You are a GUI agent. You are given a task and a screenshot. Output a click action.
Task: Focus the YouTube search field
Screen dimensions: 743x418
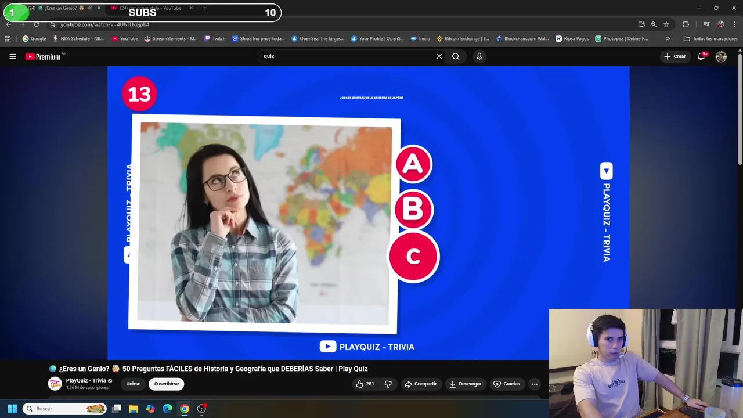tap(347, 56)
